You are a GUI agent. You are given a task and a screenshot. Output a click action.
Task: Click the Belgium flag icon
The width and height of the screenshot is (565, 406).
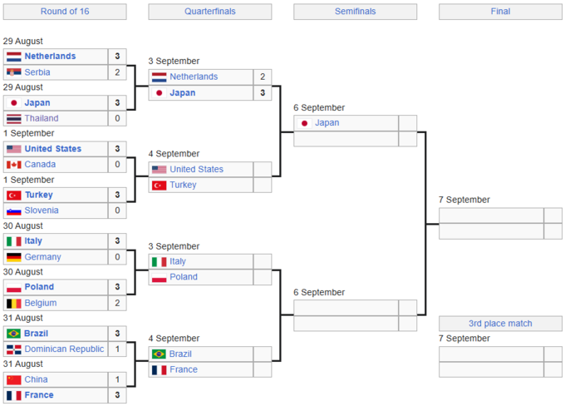coord(13,304)
